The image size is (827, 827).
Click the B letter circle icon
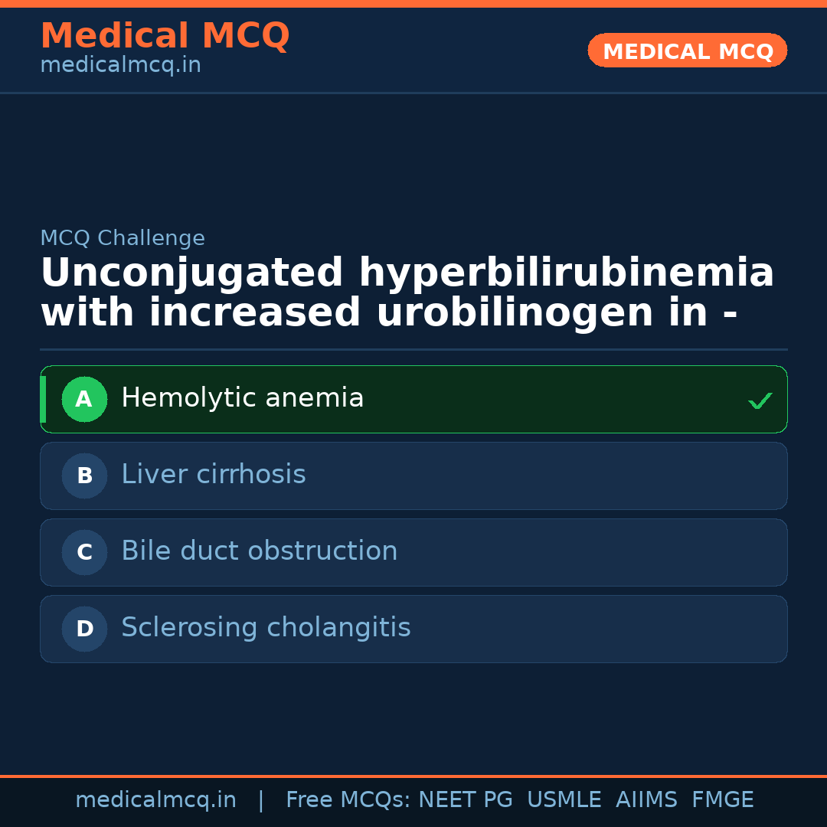pyautogui.click(x=84, y=476)
